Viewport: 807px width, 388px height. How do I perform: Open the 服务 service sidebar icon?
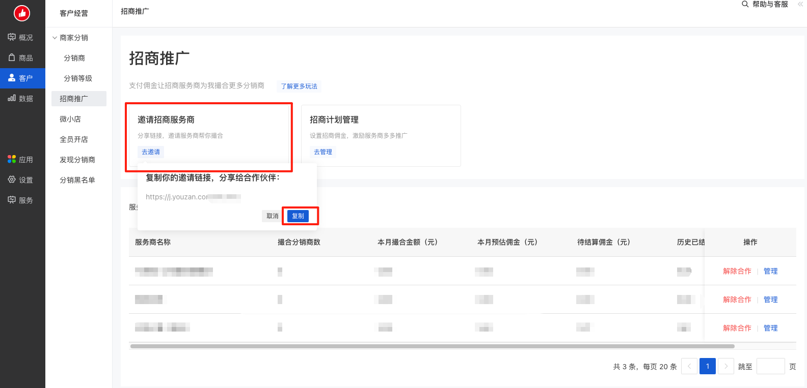(x=12, y=200)
